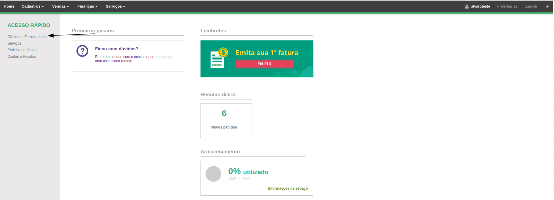Click the 0% utilizado text

(248, 172)
